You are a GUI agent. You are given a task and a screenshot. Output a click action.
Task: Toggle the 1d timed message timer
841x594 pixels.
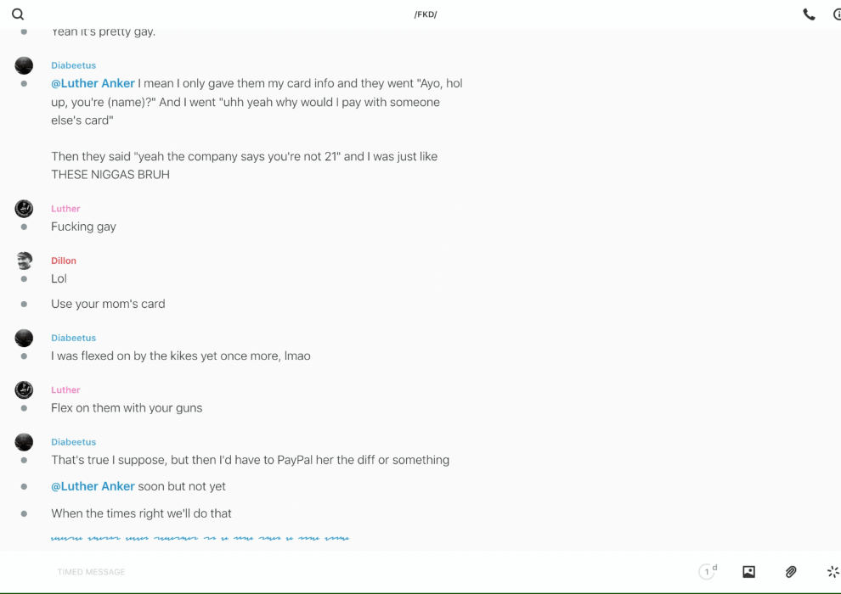point(708,572)
